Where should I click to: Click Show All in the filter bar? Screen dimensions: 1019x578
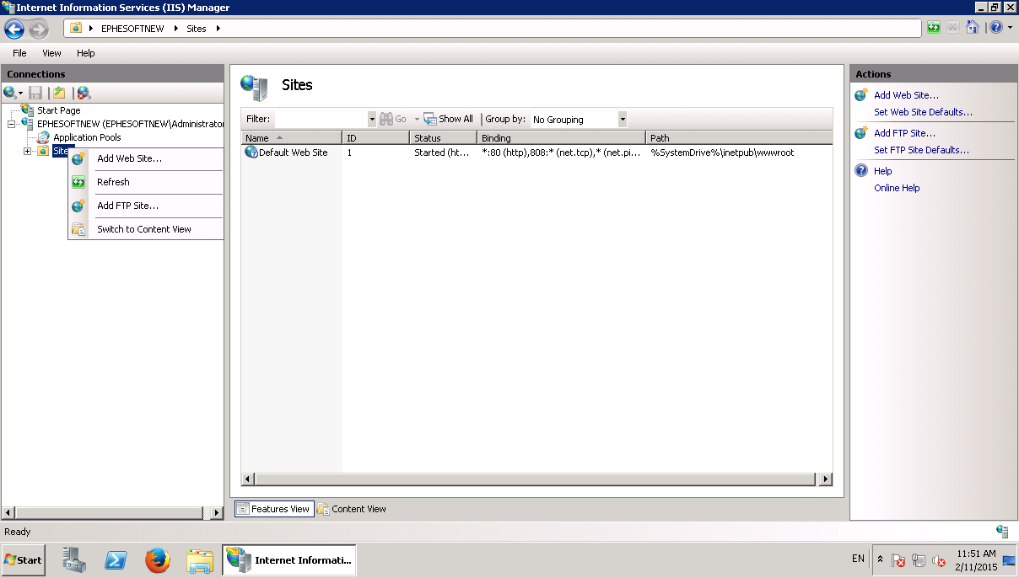coord(449,119)
